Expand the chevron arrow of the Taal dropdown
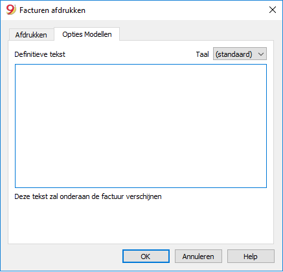The height and width of the screenshot is (272, 283). point(261,54)
